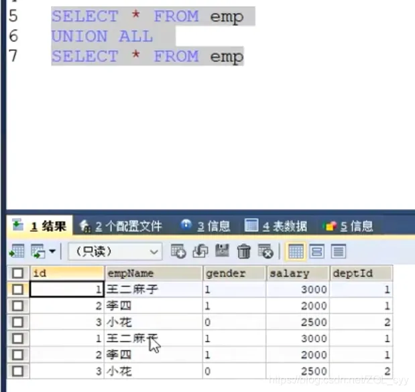Switch to the 4 表数据 tab
The width and height of the screenshot is (415, 392).
pos(276,226)
